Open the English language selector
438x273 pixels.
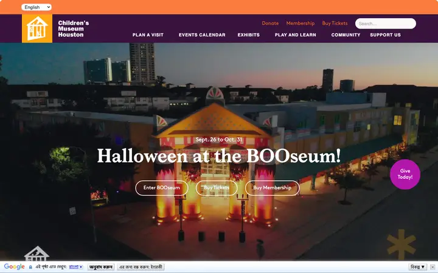(36, 7)
